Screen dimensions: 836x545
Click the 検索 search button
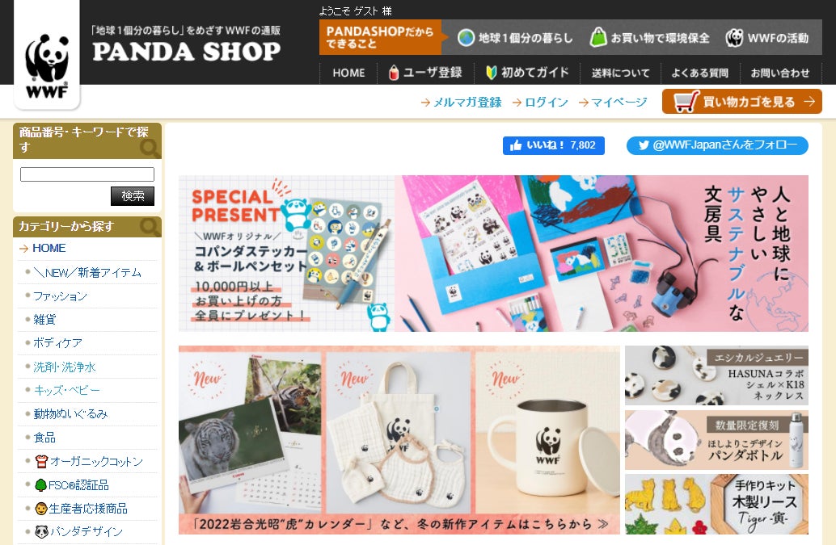click(133, 196)
